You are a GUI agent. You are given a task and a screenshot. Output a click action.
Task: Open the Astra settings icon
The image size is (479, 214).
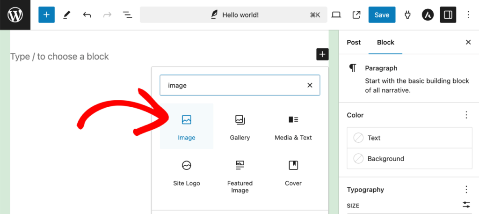pos(428,15)
